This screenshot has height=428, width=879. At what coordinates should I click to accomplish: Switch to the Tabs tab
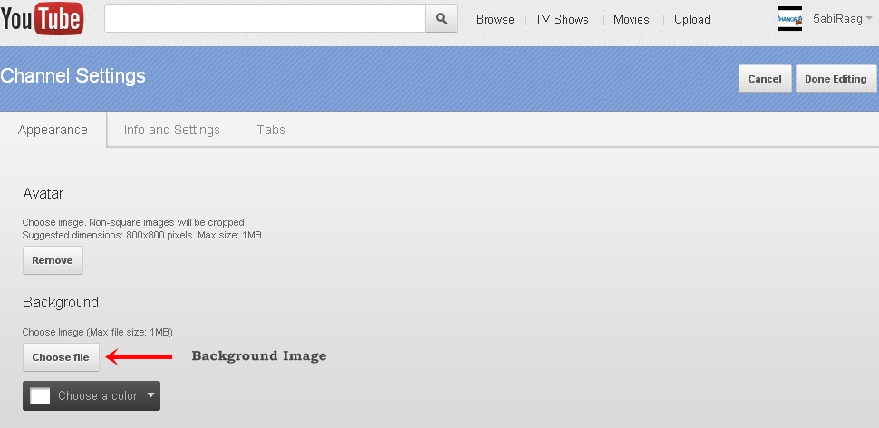point(271,130)
